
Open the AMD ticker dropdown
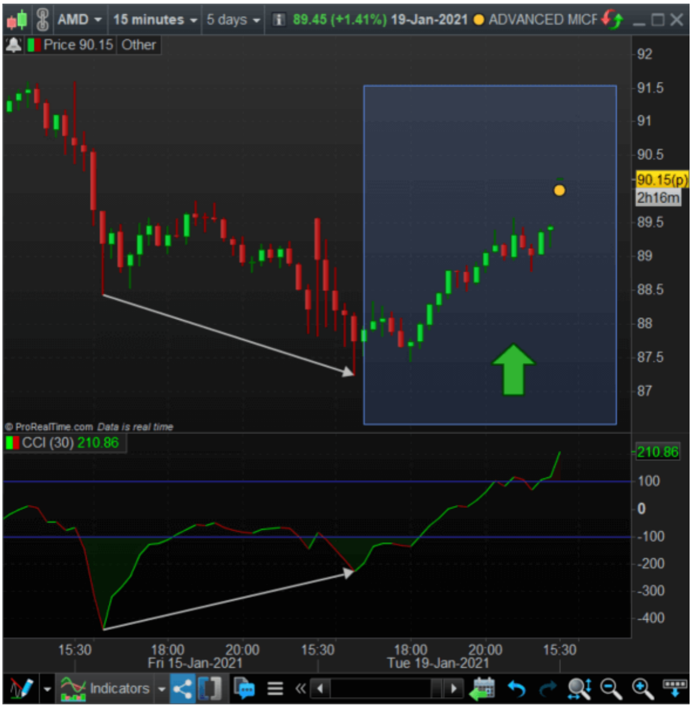click(80, 20)
